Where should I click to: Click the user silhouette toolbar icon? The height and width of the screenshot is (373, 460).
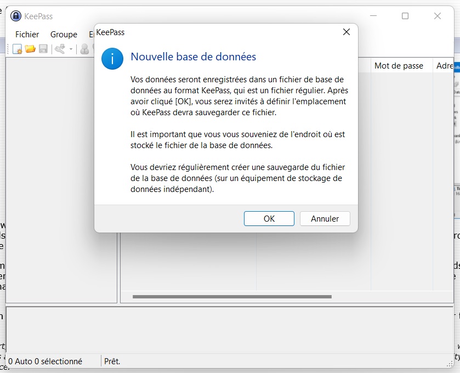[84, 49]
